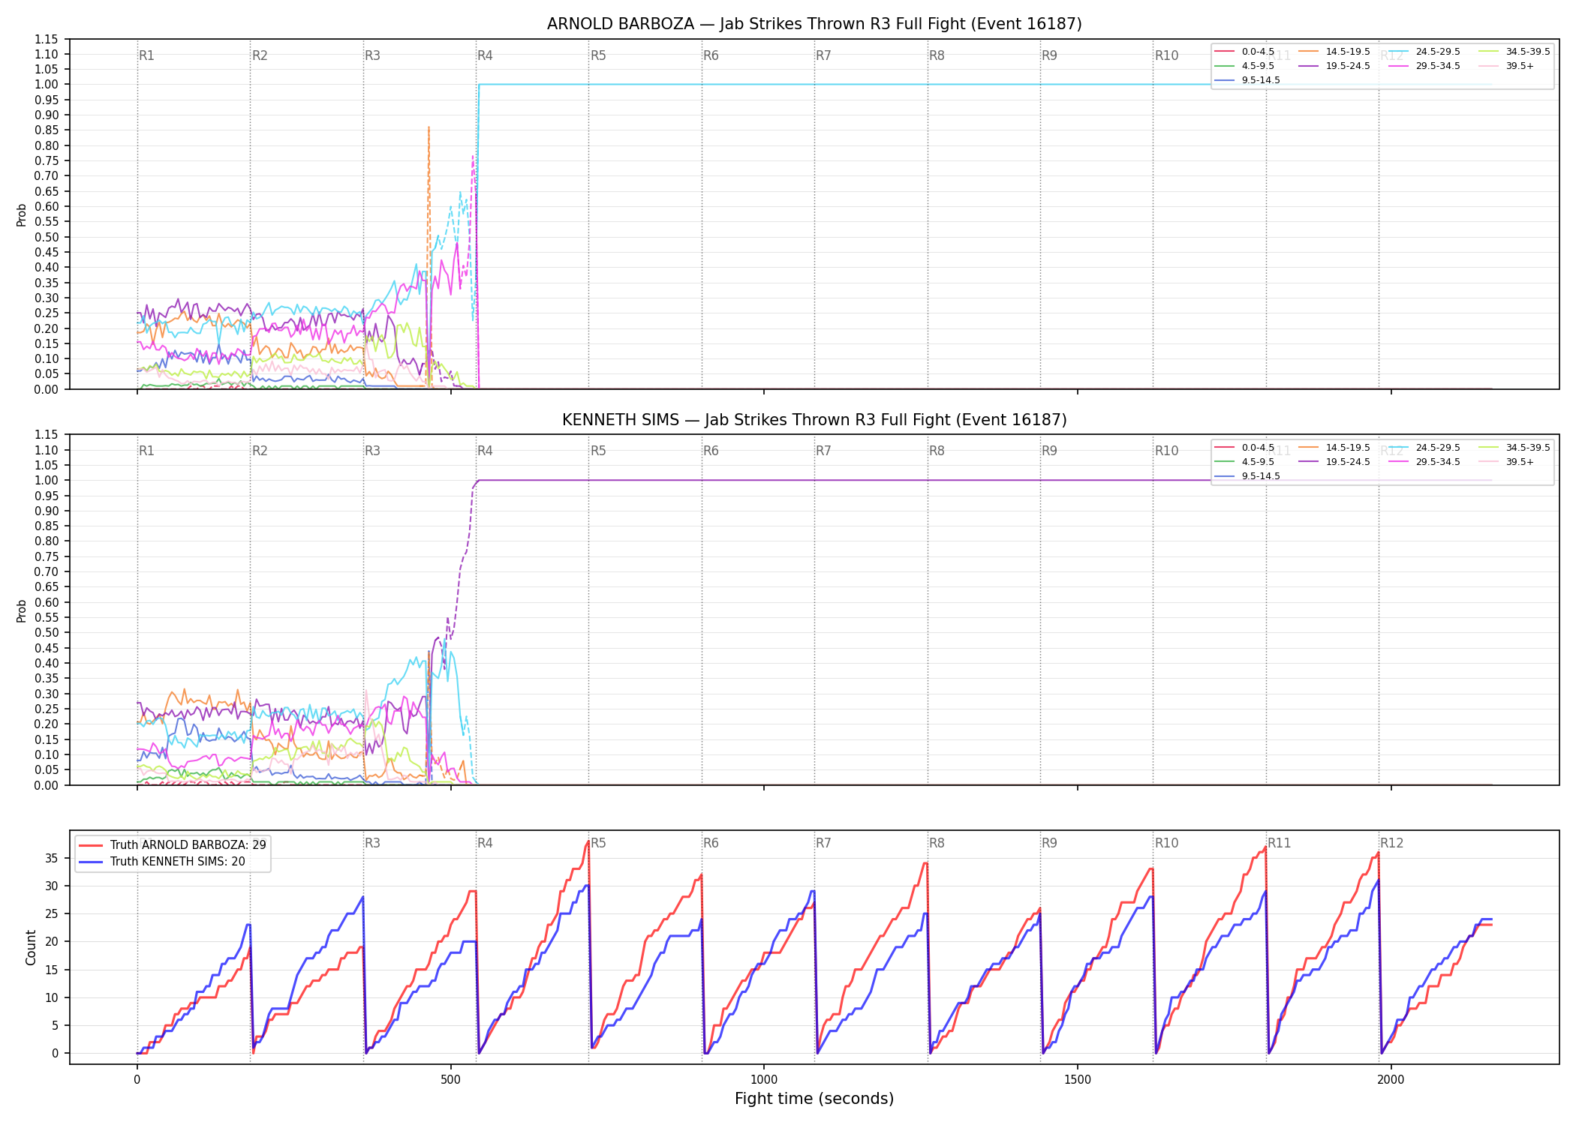Click the R6 label in the Count chart

click(x=711, y=843)
